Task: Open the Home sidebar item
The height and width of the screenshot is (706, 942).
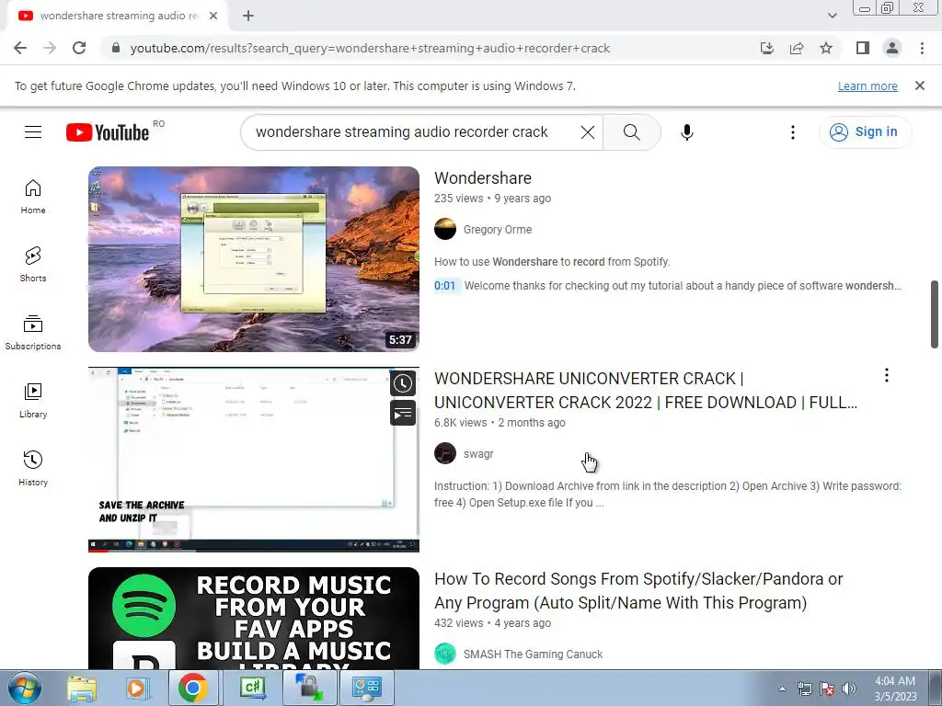Action: coord(33,197)
